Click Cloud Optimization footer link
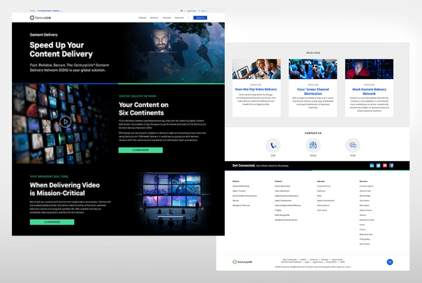The image size is (422, 283). [282, 191]
